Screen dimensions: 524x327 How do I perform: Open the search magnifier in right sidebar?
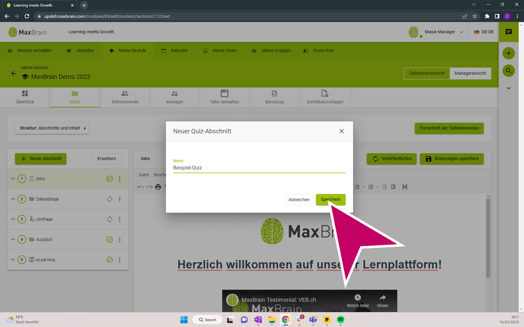[x=508, y=71]
